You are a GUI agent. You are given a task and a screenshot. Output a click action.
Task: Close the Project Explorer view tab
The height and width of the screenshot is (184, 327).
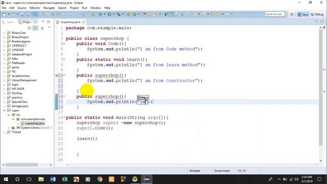coord(35,22)
